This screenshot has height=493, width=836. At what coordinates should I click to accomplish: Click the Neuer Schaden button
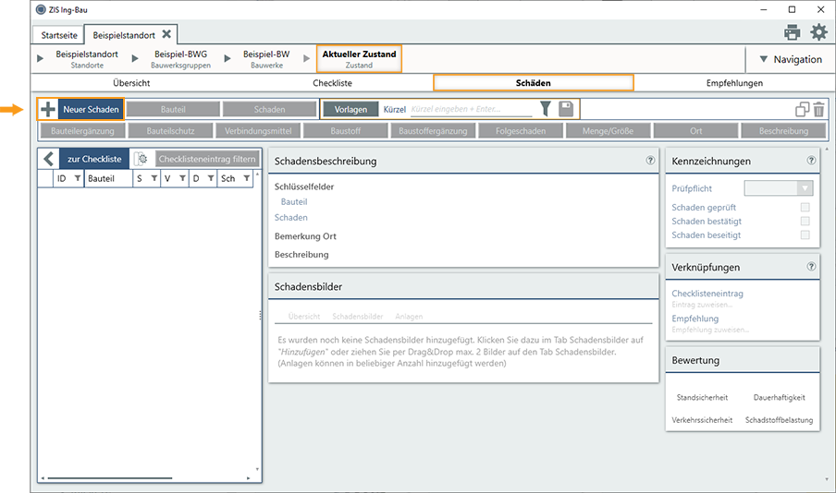(x=92, y=109)
